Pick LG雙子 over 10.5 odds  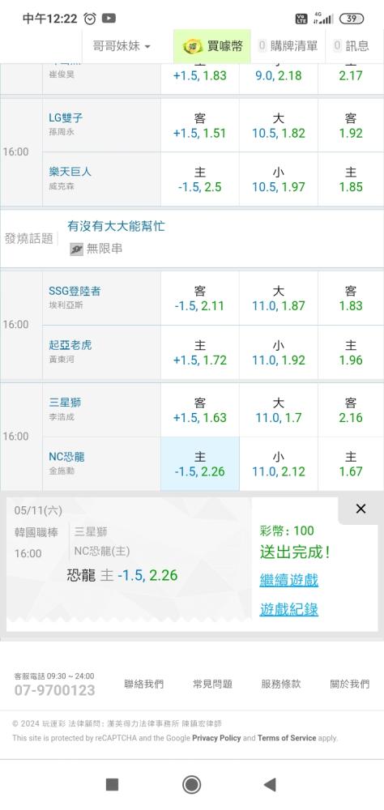click(x=279, y=125)
